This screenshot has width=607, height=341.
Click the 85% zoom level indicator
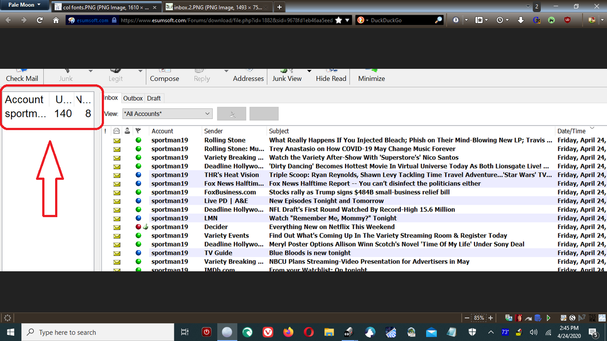479,318
